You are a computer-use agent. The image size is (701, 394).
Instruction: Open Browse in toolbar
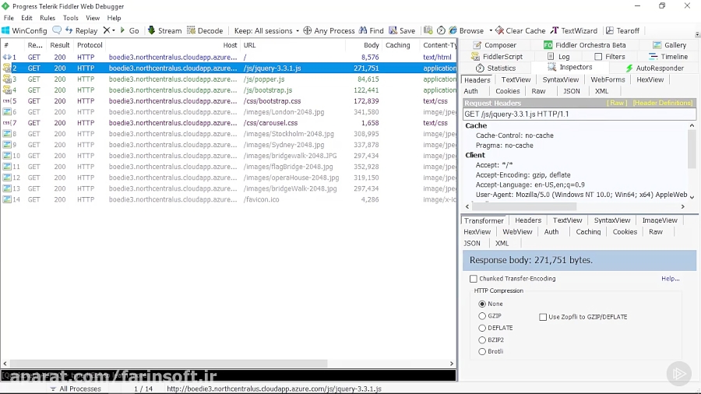click(x=467, y=31)
